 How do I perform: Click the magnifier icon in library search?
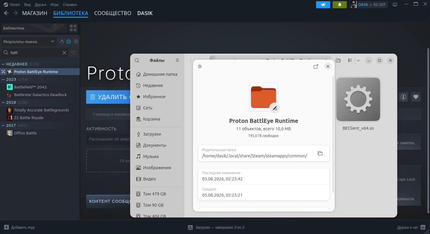[x=6, y=53]
